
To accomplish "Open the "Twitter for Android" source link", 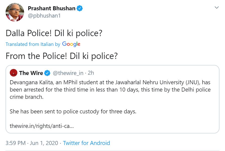I will click(x=86, y=143).
